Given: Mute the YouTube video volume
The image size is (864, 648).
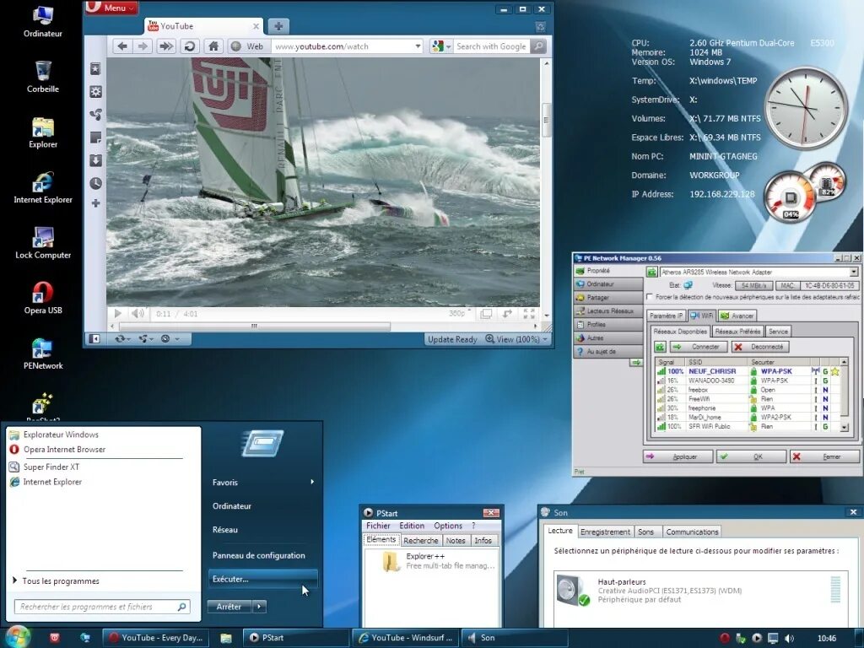Looking at the screenshot, I should [x=138, y=314].
